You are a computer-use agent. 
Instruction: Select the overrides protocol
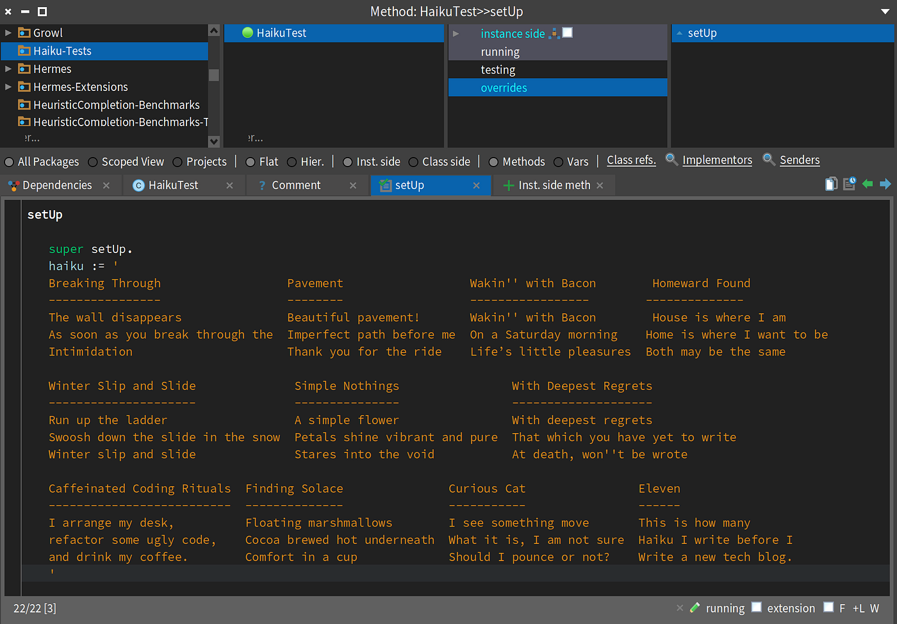[557, 87]
